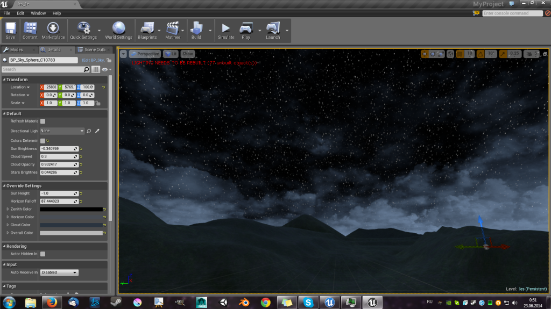
Task: Open Auto Receive Input Disabled dropdown
Action: click(59, 272)
